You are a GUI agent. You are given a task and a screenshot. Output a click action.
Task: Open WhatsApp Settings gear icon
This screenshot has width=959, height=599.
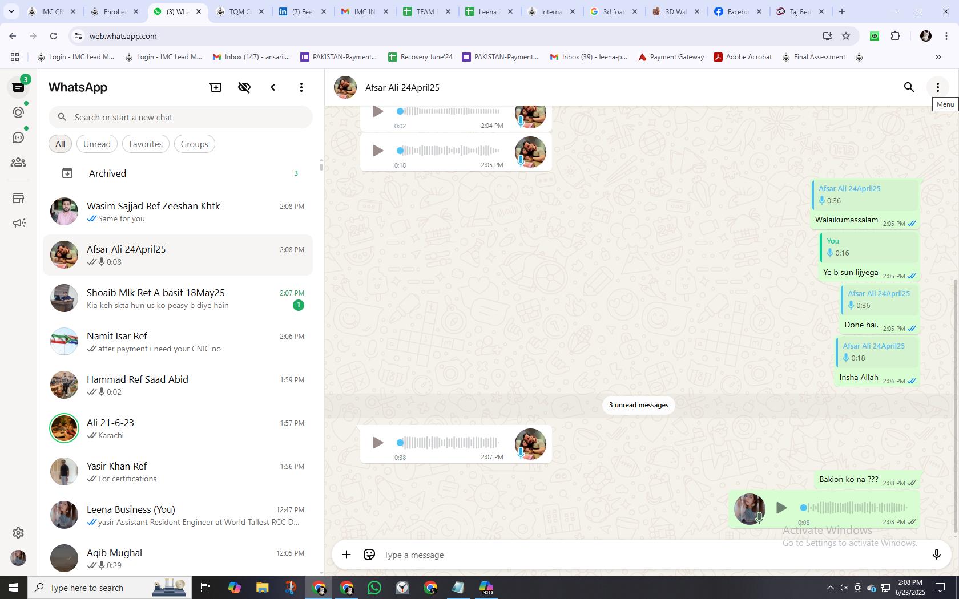point(18,533)
